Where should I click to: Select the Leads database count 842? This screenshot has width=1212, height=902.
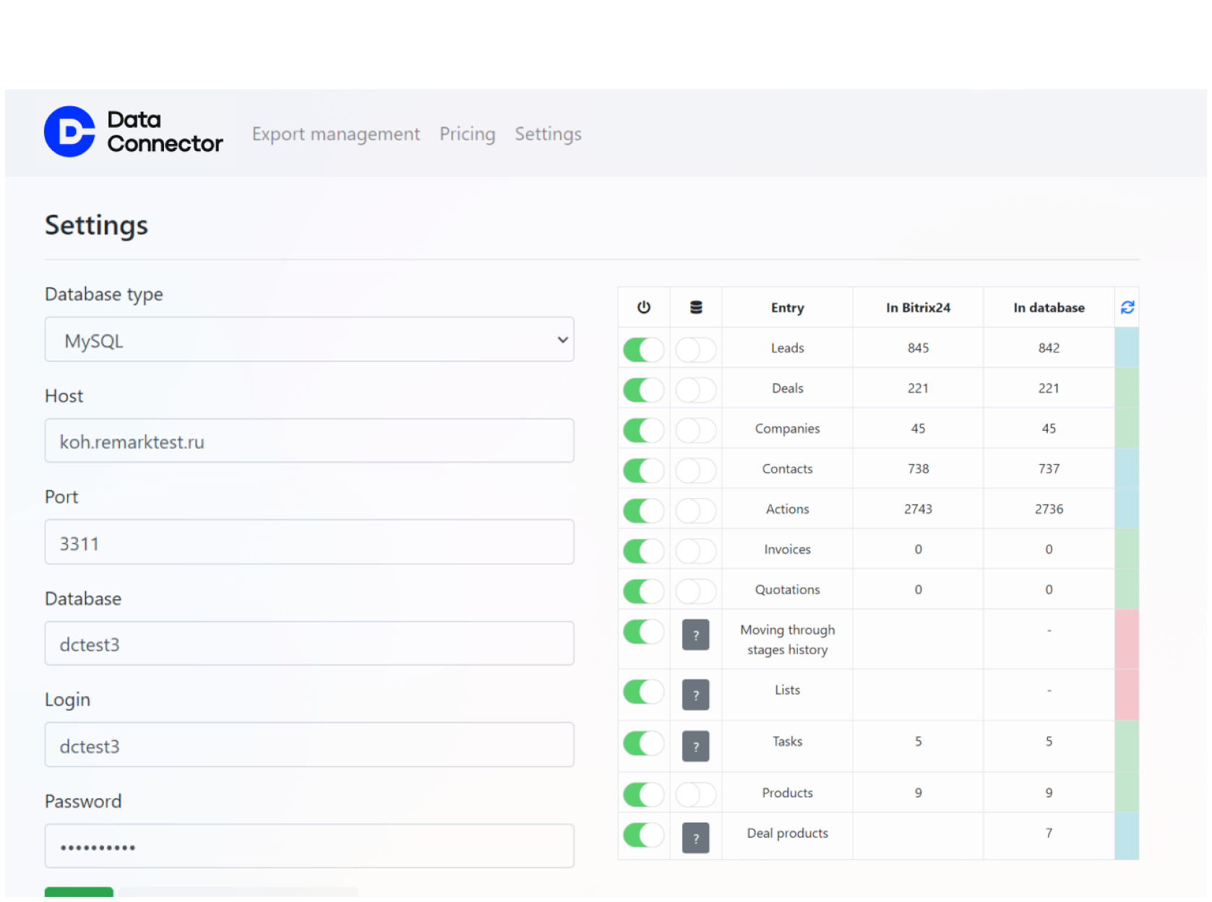pos(1049,348)
